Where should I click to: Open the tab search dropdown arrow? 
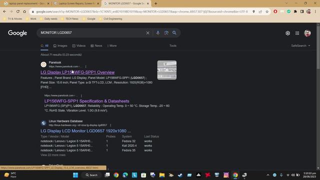pos(286,3)
